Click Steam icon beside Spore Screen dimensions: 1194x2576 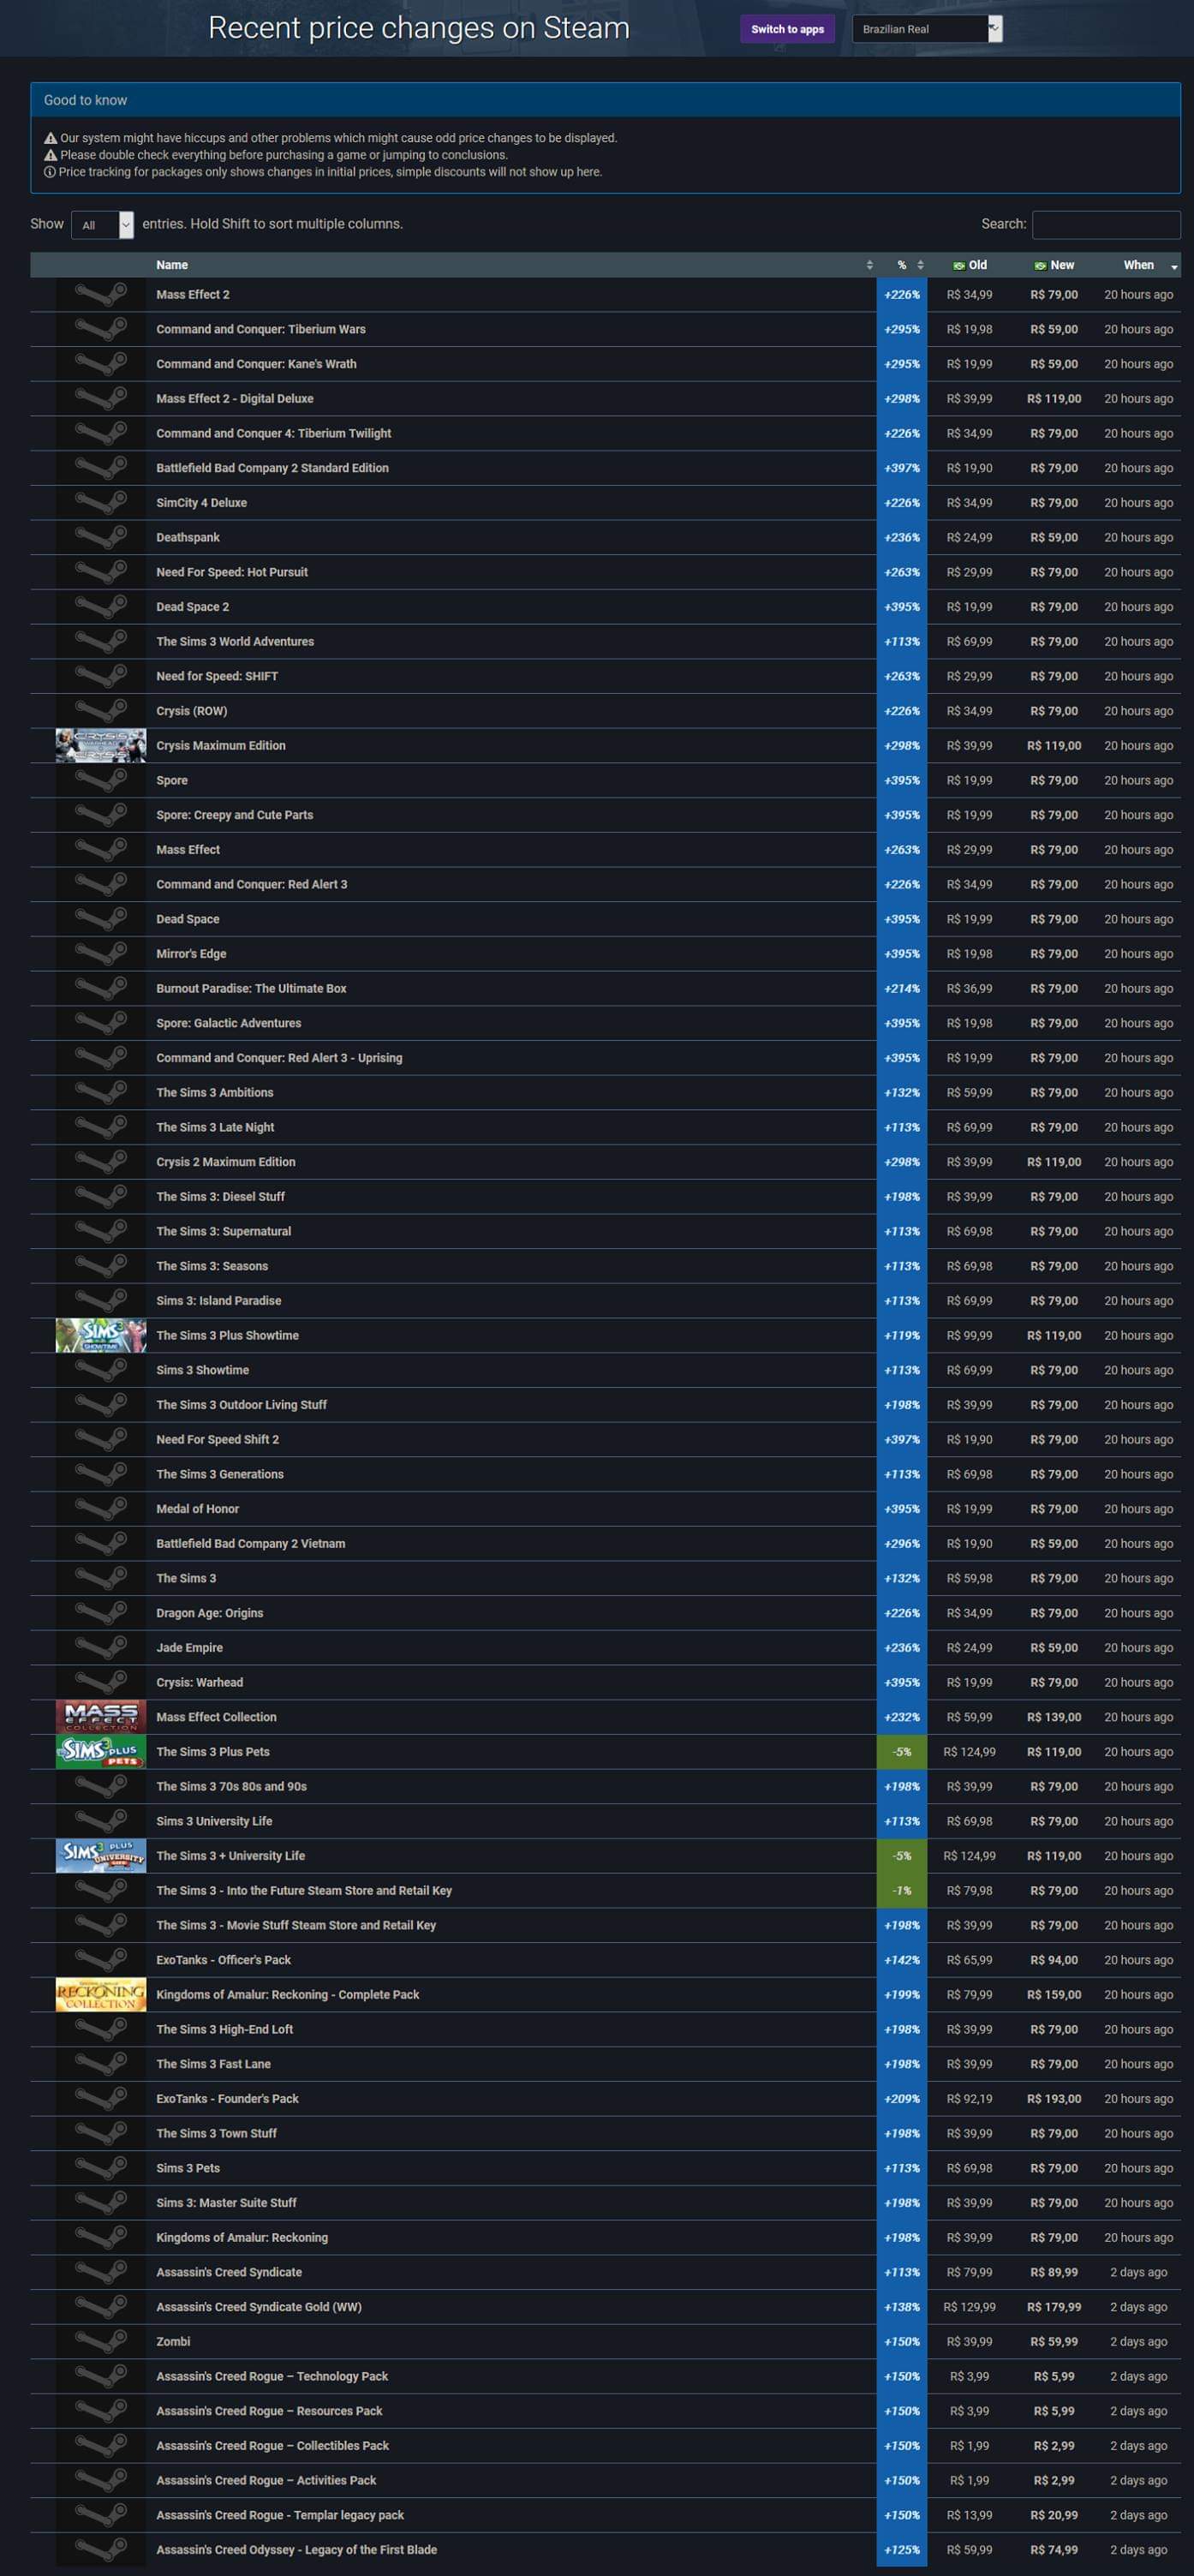click(101, 781)
